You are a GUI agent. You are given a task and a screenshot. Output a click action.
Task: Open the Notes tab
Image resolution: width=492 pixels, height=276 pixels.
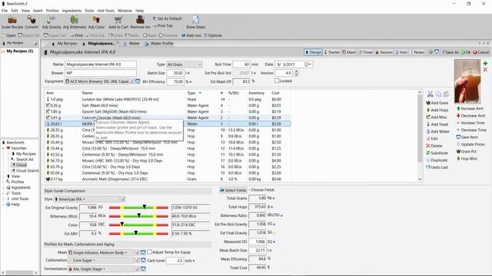[417, 52]
